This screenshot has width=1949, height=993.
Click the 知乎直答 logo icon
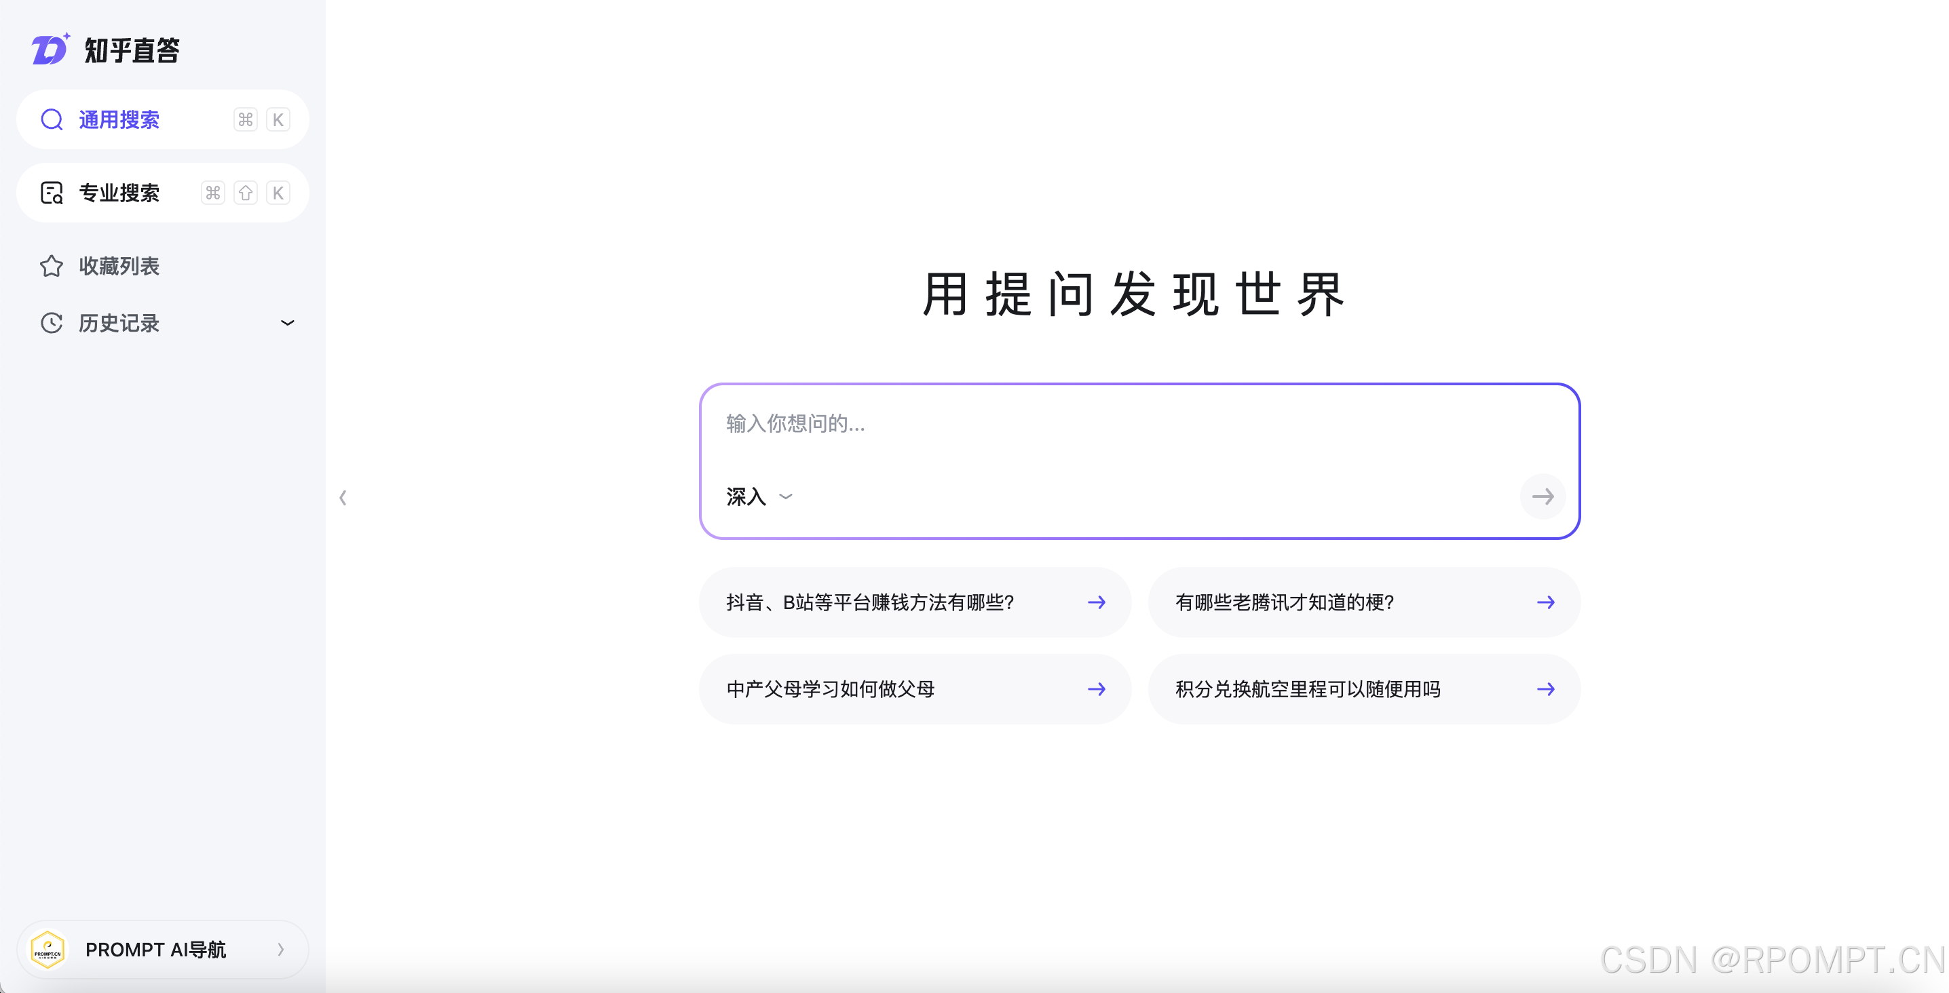(x=50, y=50)
